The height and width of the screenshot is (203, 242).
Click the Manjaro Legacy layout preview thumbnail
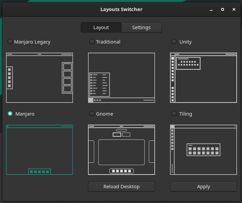pos(39,78)
